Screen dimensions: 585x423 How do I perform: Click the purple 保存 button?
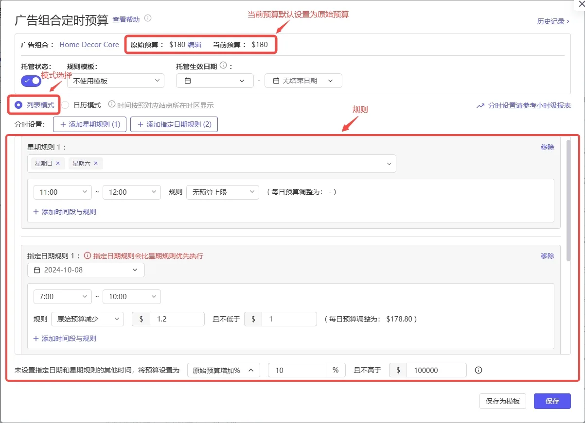(552, 401)
